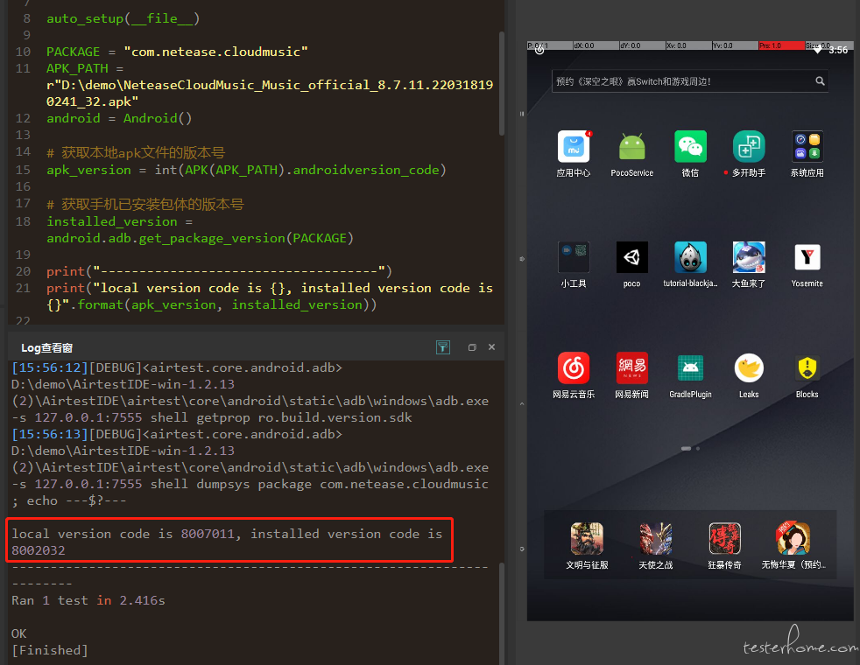
Task: Open the 应用中心 app icon
Action: [x=573, y=147]
